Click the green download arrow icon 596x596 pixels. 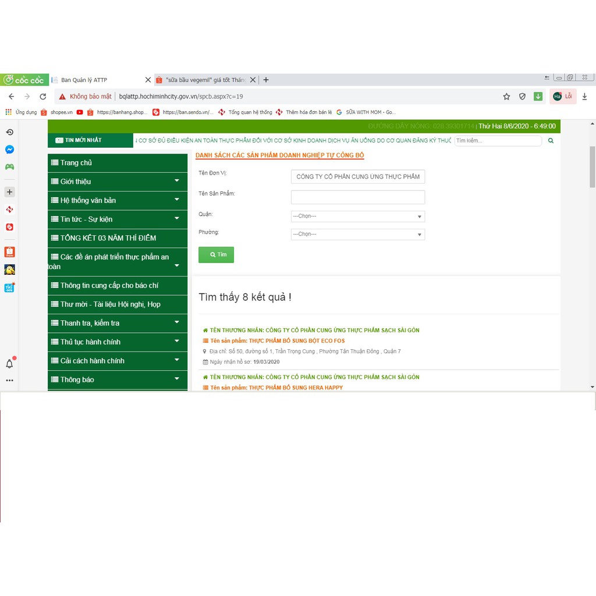pyautogui.click(x=538, y=97)
